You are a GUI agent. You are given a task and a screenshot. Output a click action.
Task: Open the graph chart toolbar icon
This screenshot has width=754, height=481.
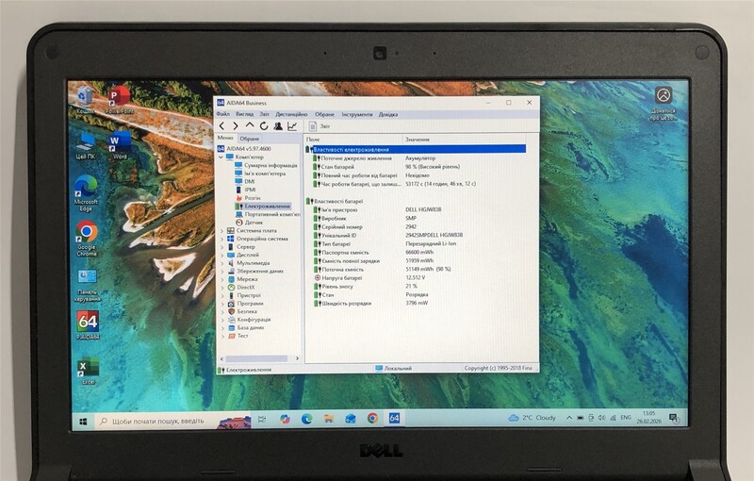(292, 126)
